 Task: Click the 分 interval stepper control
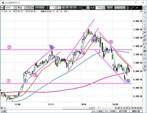coord(88,8)
